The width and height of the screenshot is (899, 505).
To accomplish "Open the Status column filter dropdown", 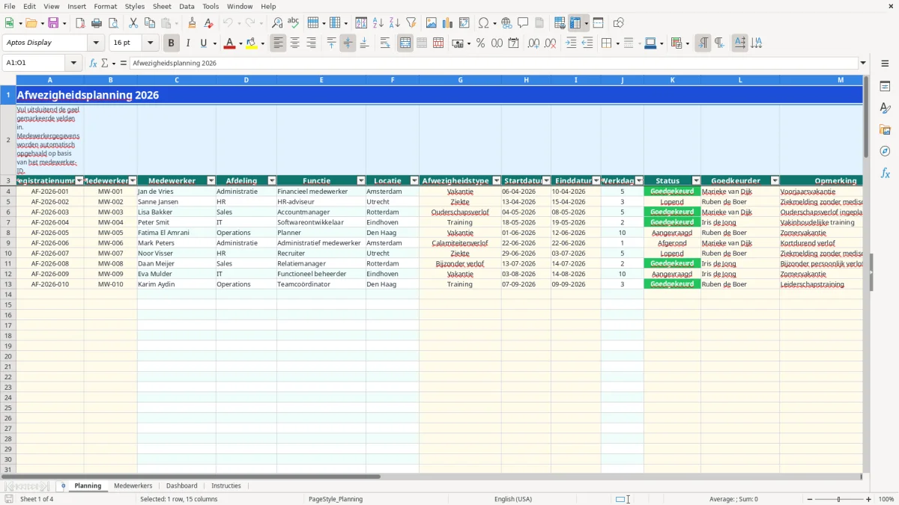I will pos(696,181).
